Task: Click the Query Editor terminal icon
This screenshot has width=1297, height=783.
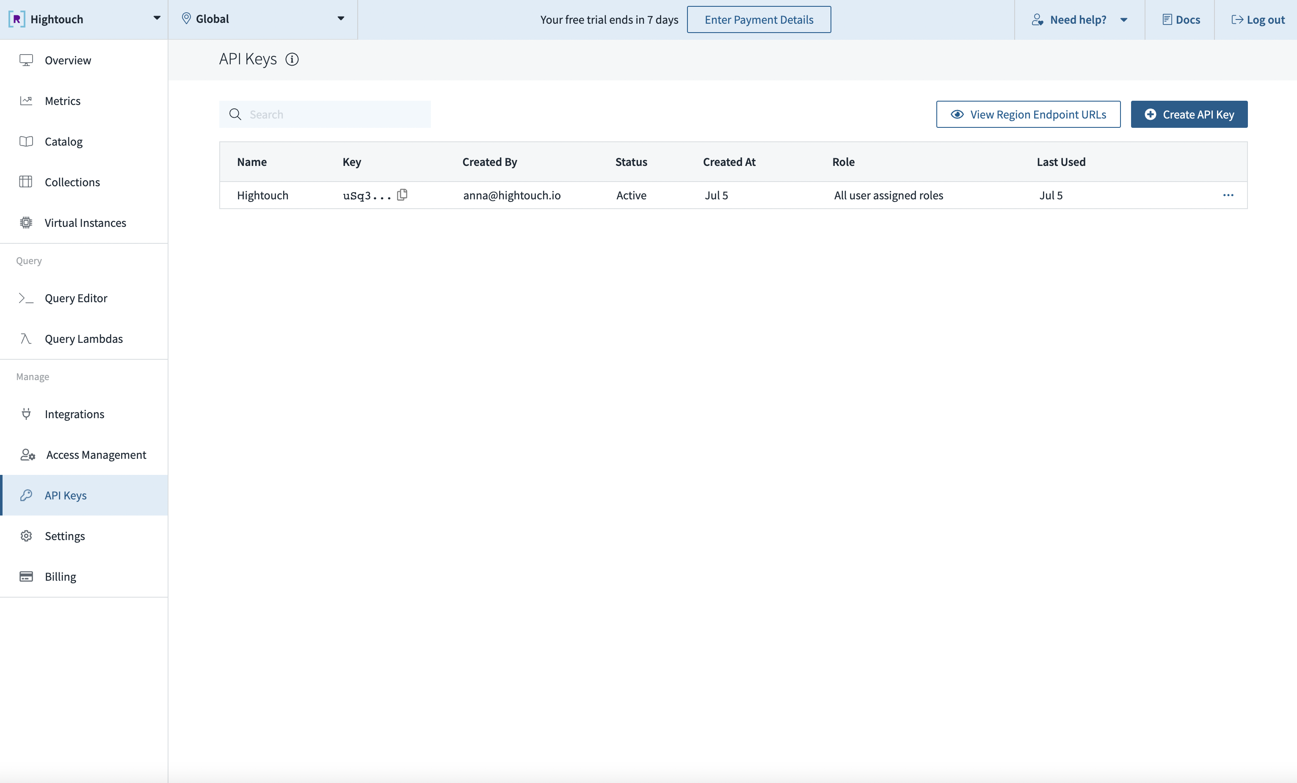Action: 26,298
